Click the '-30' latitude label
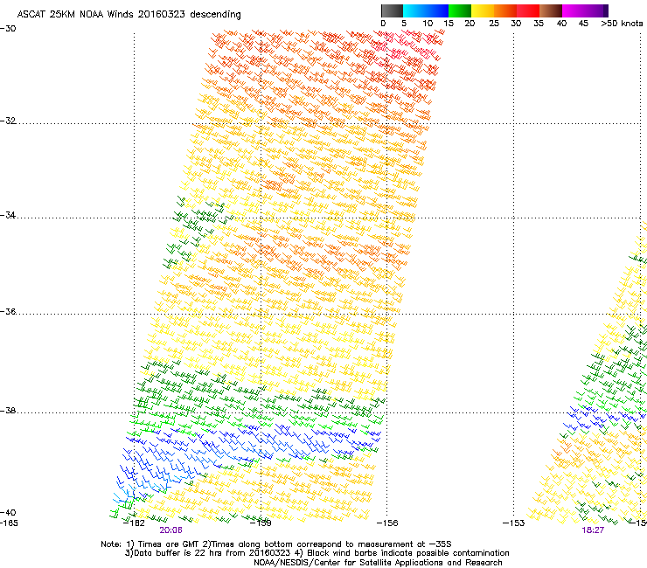Viewport: 647px width, 568px height. [8, 29]
